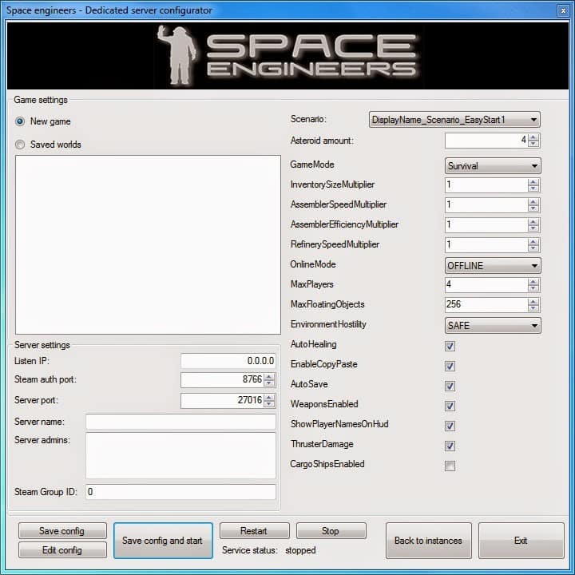The height and width of the screenshot is (575, 575).
Task: Open the OnlineMode dropdown showing OFFLINE
Action: click(493, 265)
